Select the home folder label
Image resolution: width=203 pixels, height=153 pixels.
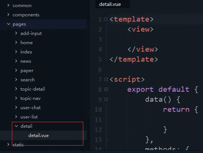[x=26, y=43]
